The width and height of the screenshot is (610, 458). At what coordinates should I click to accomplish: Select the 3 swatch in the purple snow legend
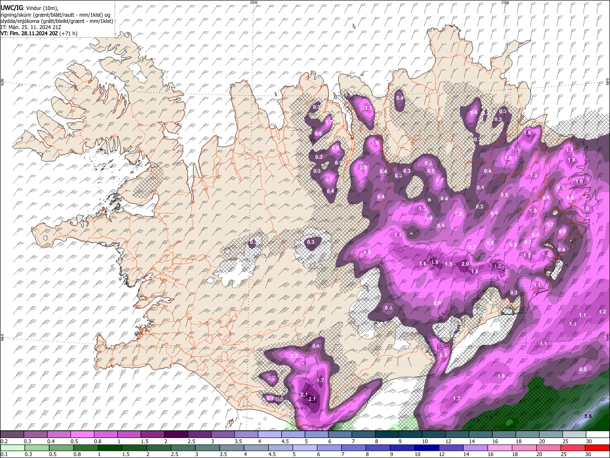click(223, 435)
